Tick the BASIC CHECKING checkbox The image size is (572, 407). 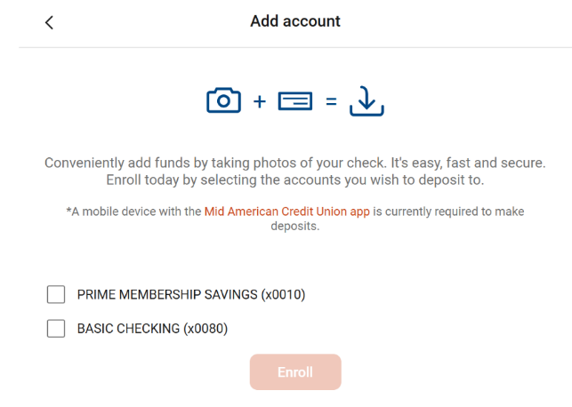point(56,329)
